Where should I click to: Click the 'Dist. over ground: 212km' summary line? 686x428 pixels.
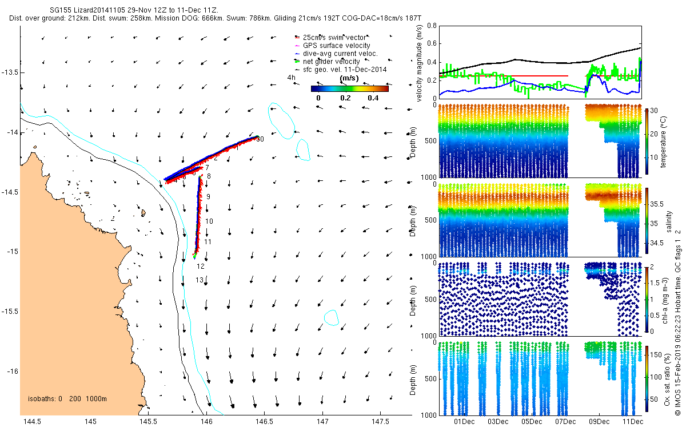coord(216,18)
